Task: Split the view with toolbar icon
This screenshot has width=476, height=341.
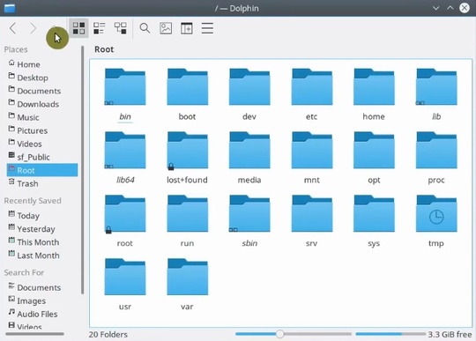Action: [186, 28]
